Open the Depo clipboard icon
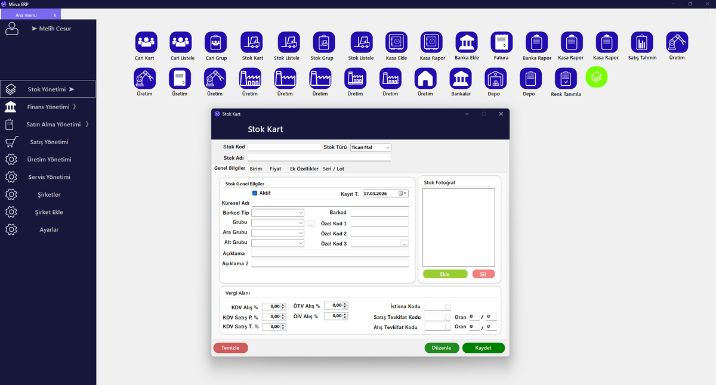The image size is (716, 385). click(x=530, y=78)
